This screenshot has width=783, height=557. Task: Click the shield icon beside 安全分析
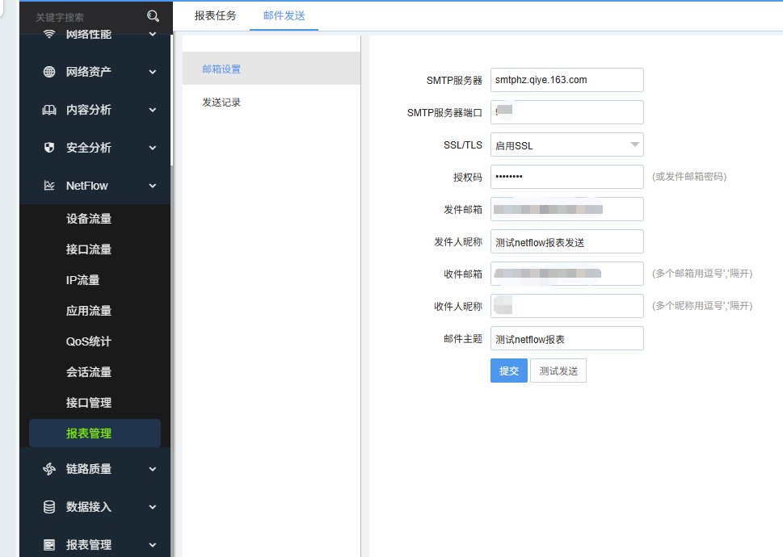point(49,148)
